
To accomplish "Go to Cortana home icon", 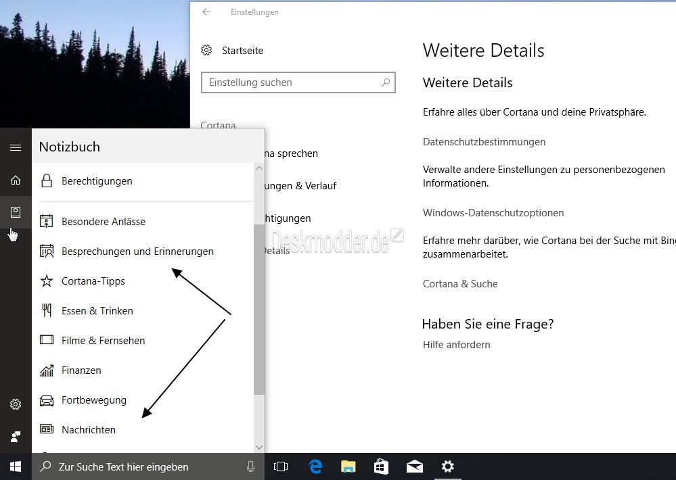I will tap(16, 180).
